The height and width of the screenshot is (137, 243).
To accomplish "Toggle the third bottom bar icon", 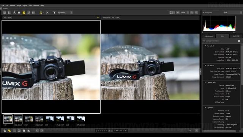I will 14,131.
